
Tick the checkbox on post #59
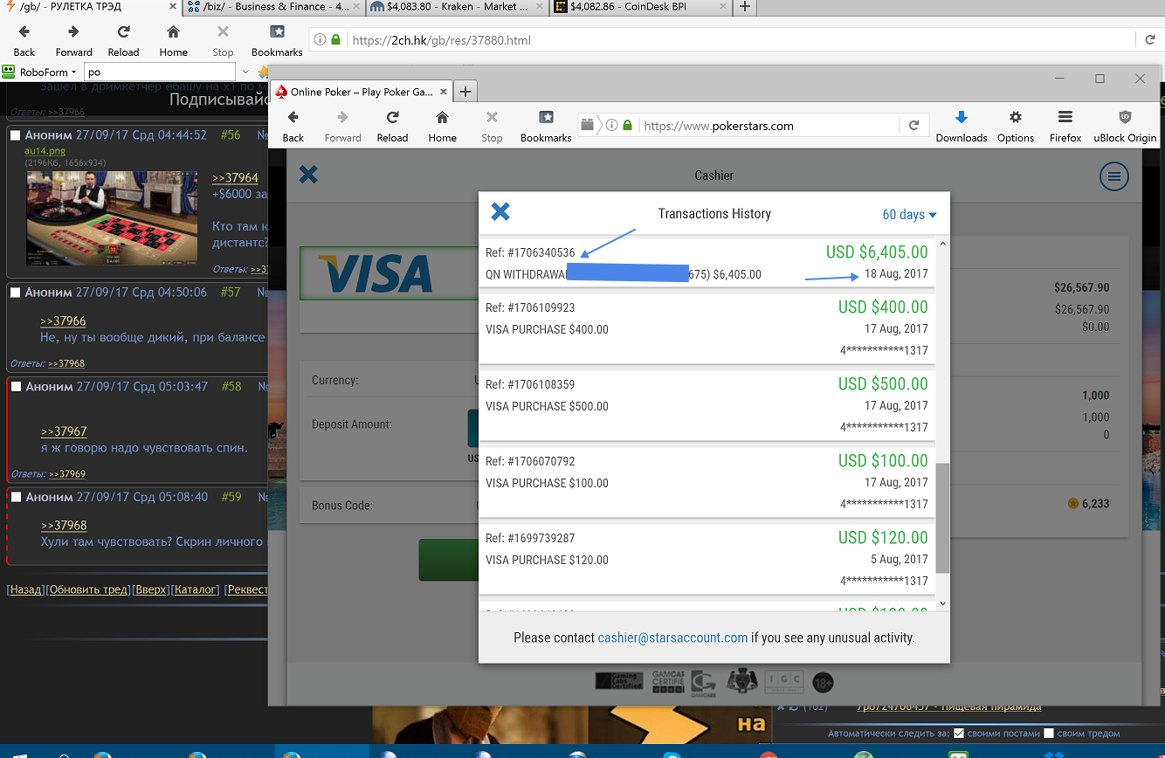16,497
